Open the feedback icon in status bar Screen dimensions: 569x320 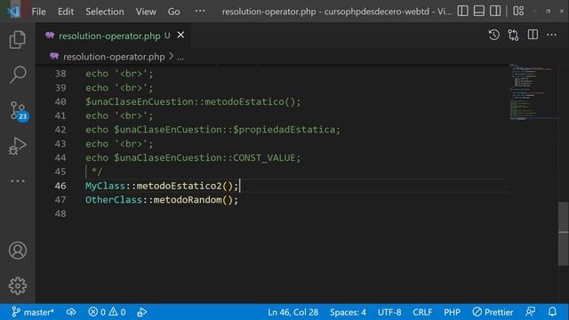531,312
